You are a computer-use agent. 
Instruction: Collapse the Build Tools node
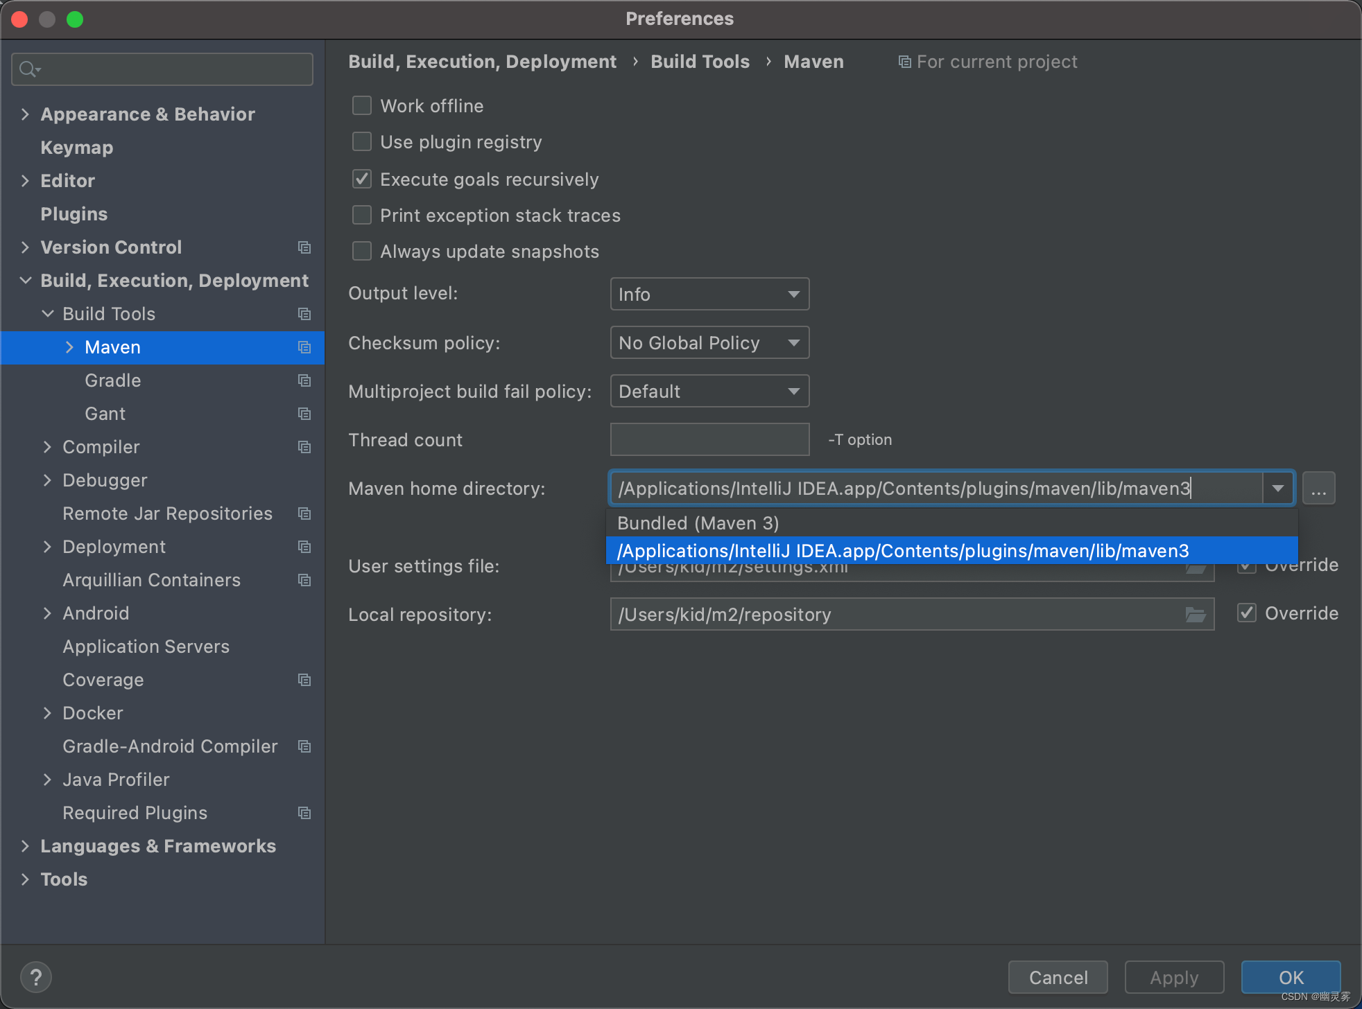48,314
